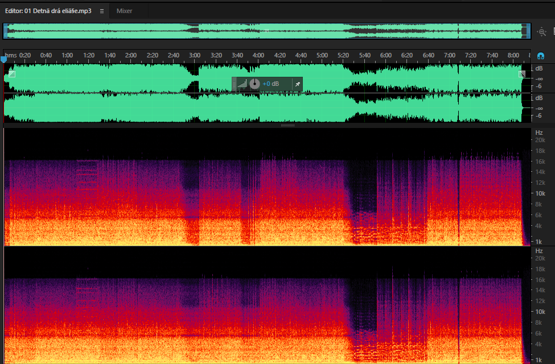Screen dimensions: 555x364
Task: Click the -∞ label of the upper channel scale
Action: (539, 78)
